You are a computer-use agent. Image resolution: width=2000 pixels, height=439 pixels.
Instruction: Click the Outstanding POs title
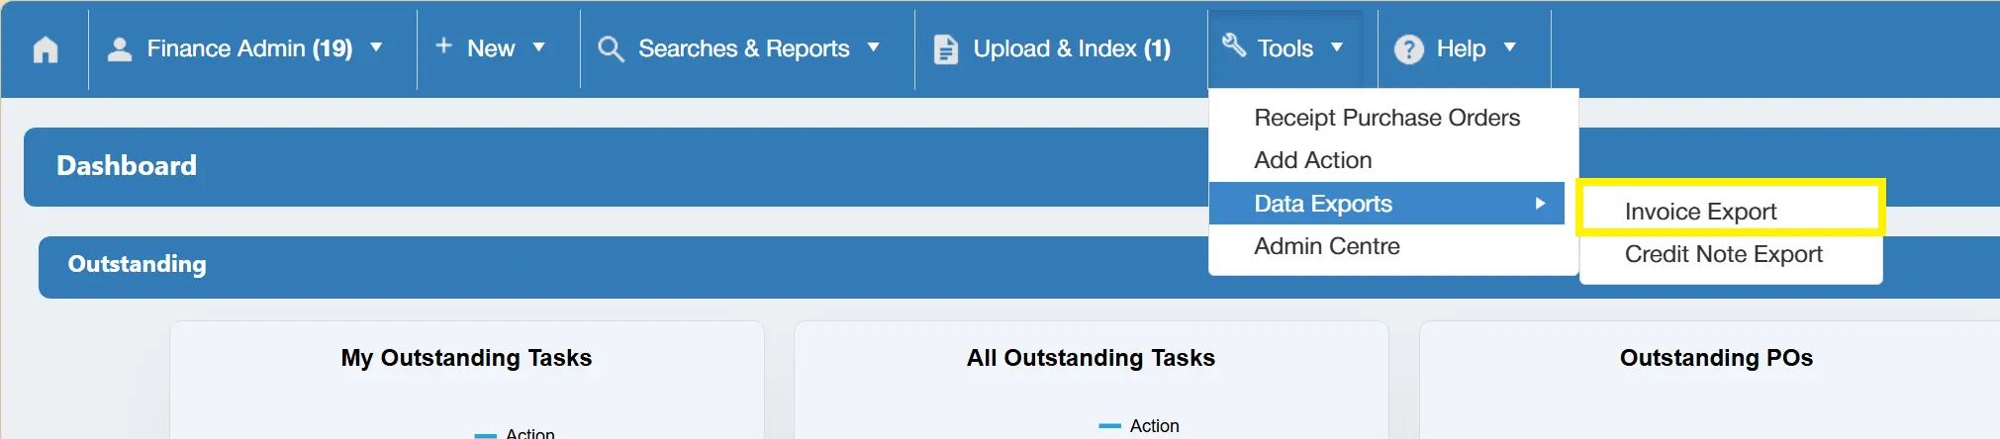[x=1716, y=358]
